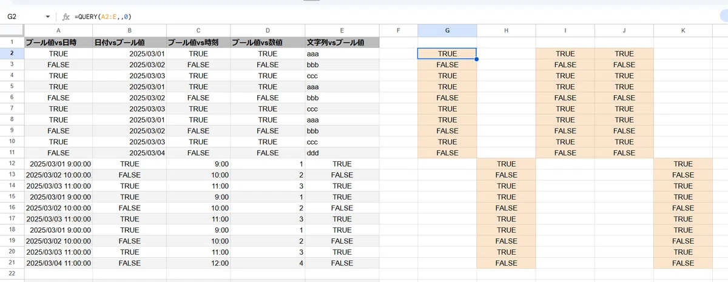Select cell E2 containing aaa
The height and width of the screenshot is (282, 728).
coord(342,54)
